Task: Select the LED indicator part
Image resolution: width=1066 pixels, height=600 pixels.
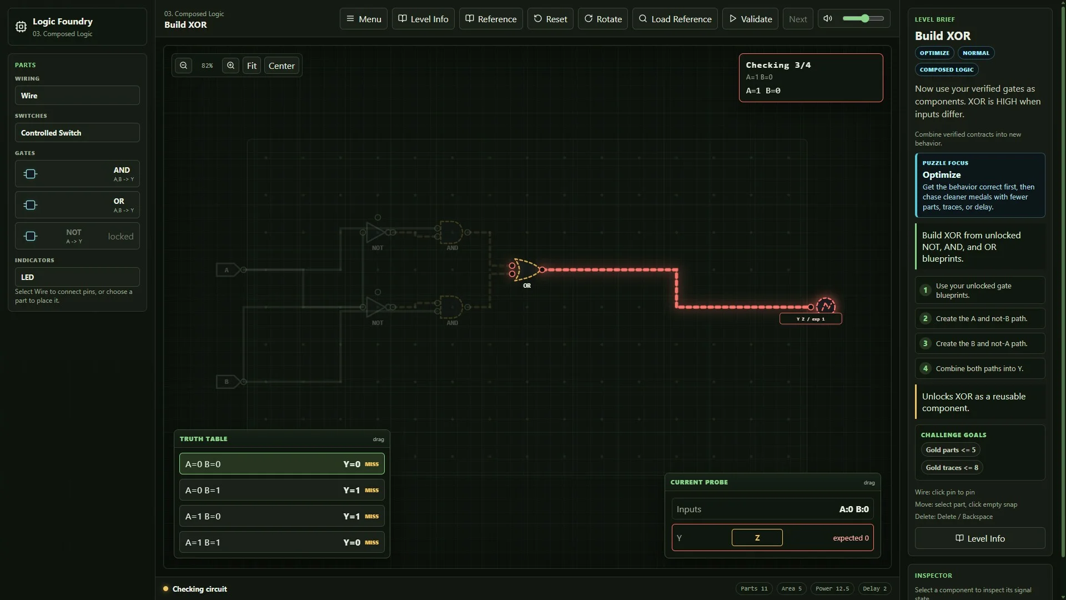Action: tap(77, 277)
